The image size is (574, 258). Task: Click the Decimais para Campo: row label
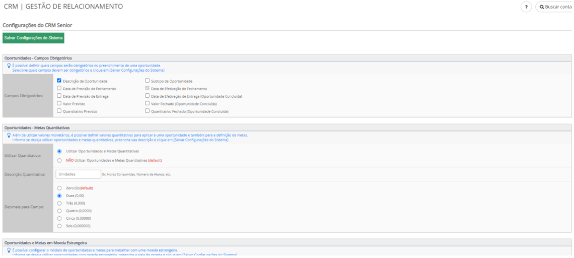click(24, 207)
